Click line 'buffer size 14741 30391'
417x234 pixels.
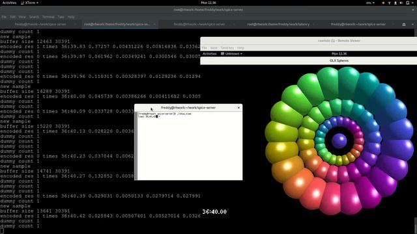(x=35, y=171)
